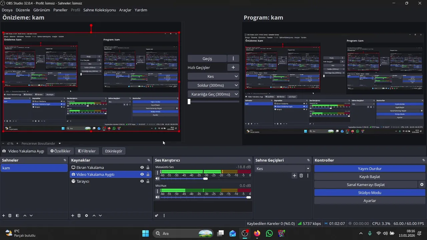Remove selected source with trash icon

pyautogui.click(x=79, y=216)
